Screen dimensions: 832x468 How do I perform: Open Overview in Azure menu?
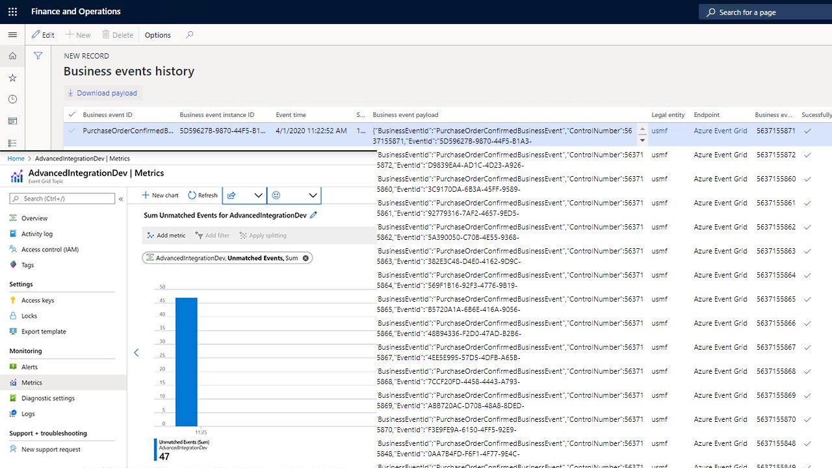click(34, 218)
